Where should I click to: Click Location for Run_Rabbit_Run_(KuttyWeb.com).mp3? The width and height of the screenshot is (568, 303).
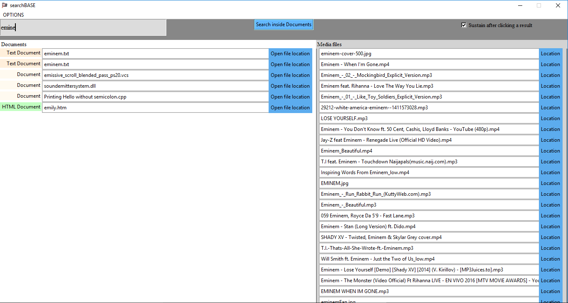coord(551,194)
